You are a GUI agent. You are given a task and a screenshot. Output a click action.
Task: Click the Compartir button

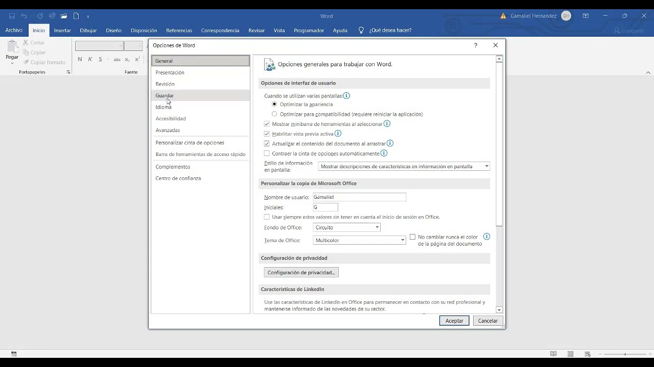pos(629,31)
